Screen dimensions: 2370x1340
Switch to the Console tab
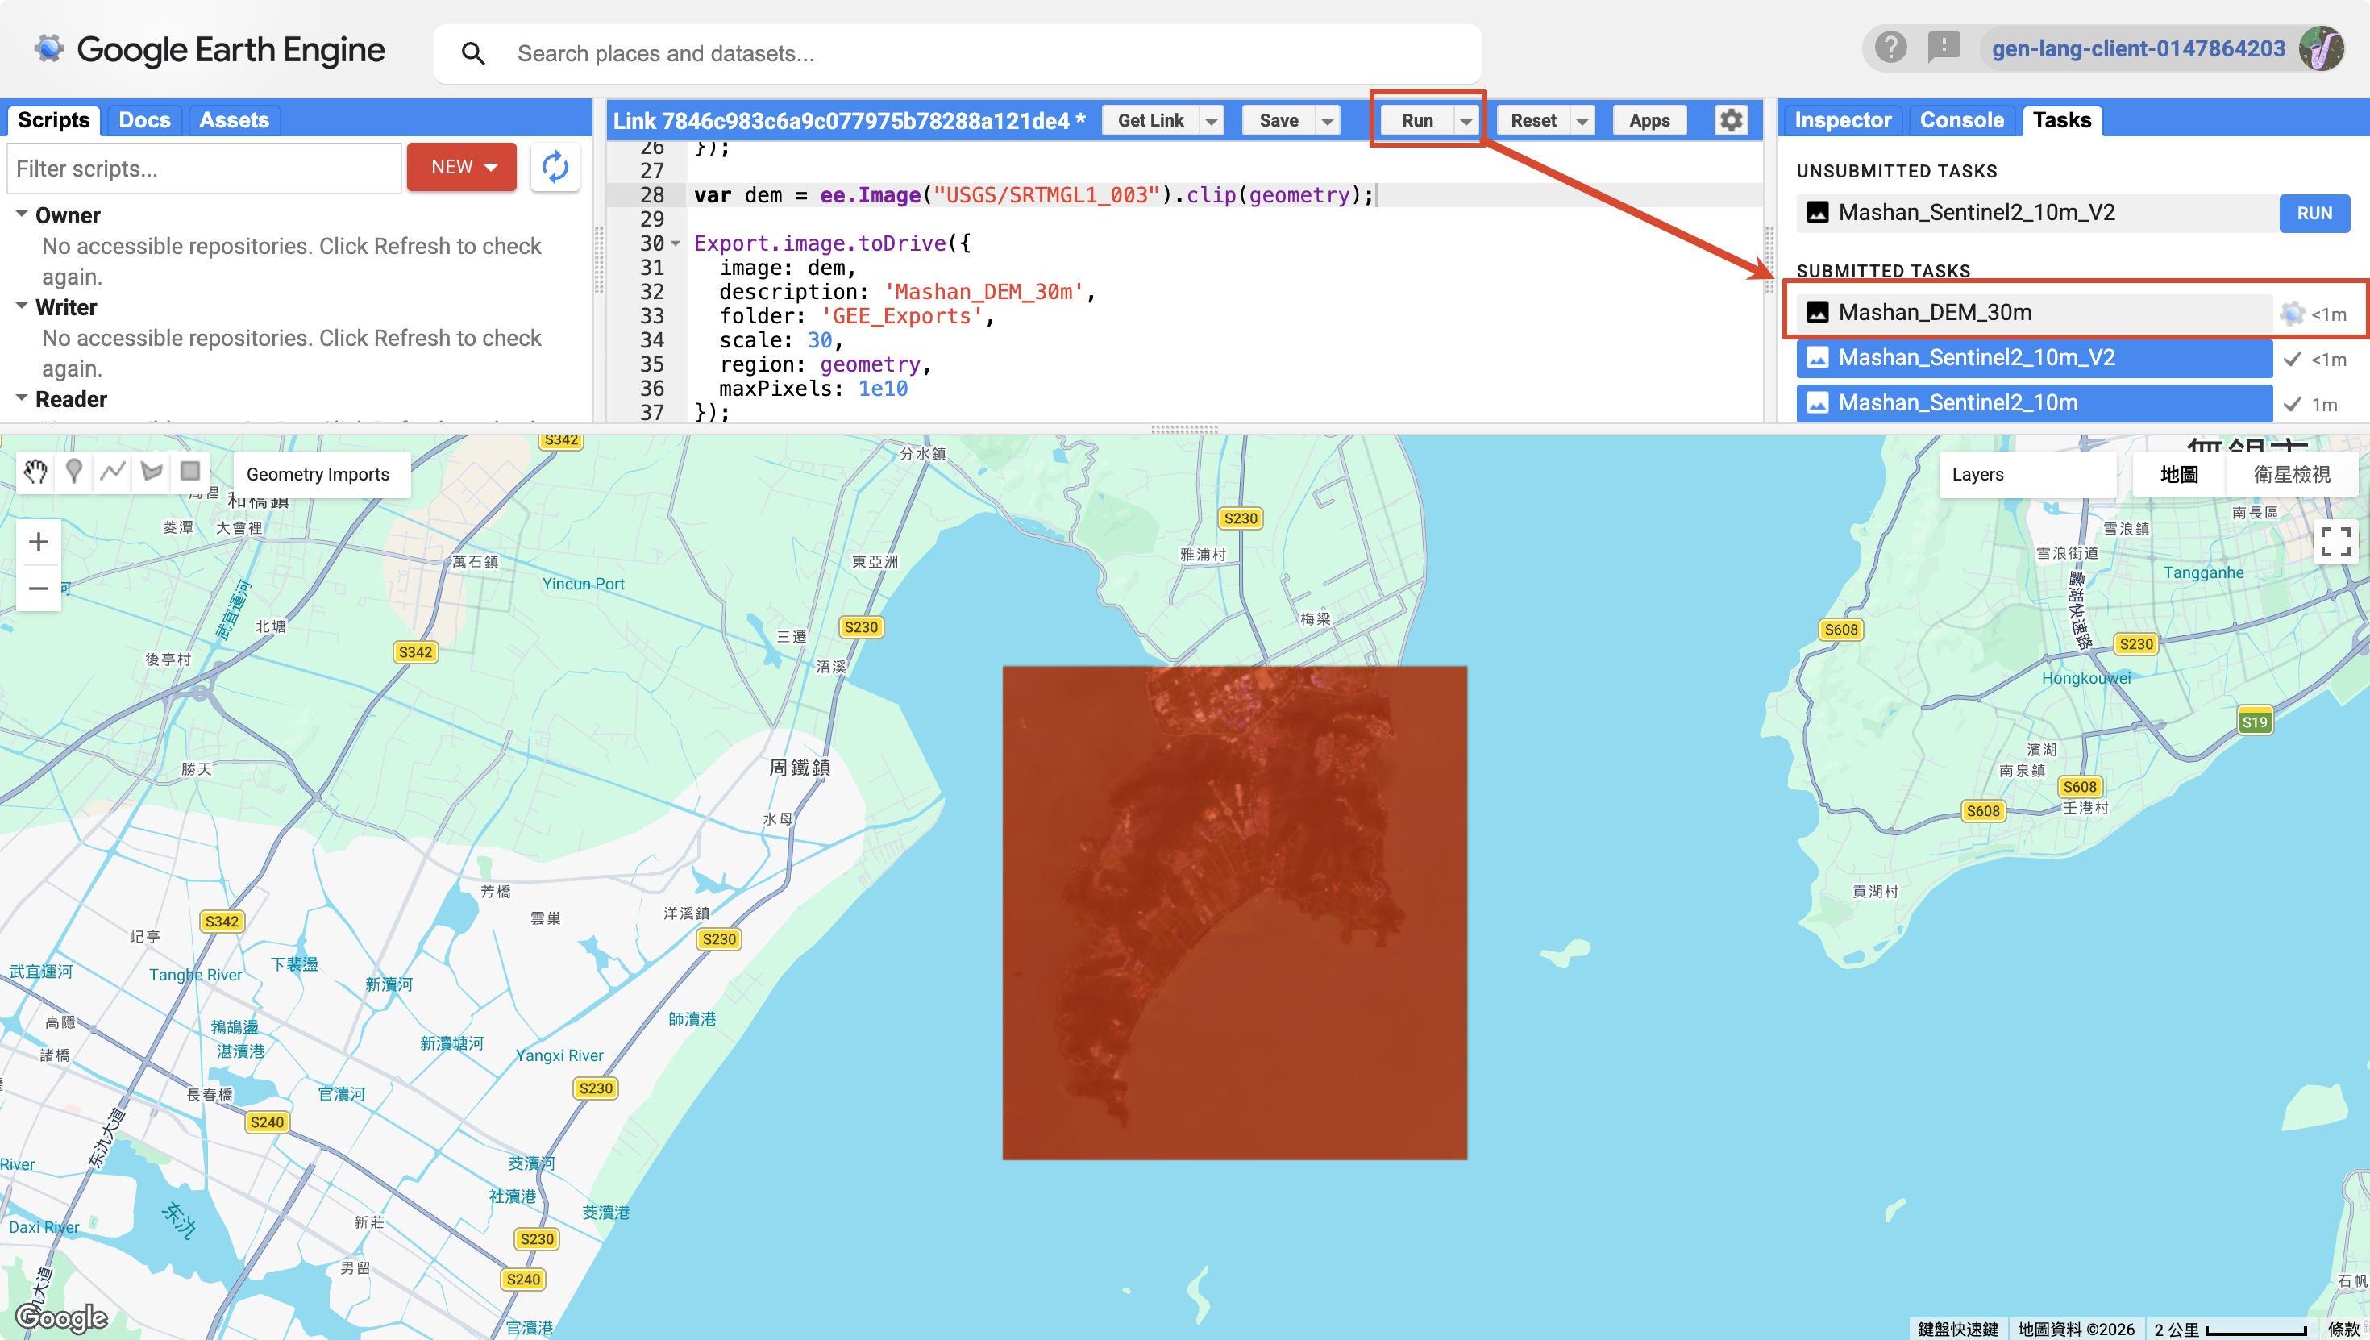pyautogui.click(x=1961, y=121)
